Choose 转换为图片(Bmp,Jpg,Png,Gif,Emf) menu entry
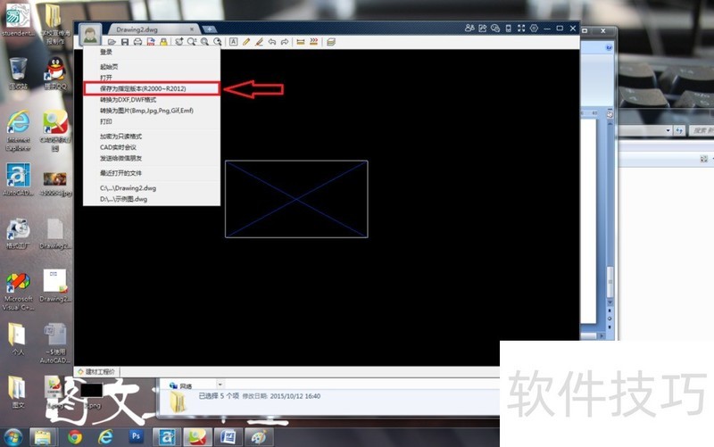Screen dimensions: 714x447 point(146,111)
